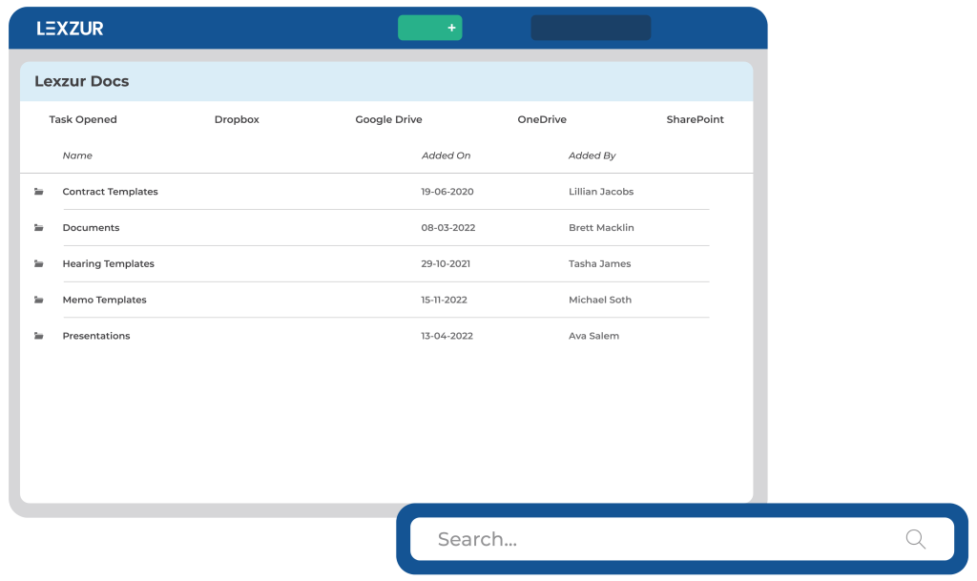
Task: Click the dark blue header bar field
Action: [591, 28]
